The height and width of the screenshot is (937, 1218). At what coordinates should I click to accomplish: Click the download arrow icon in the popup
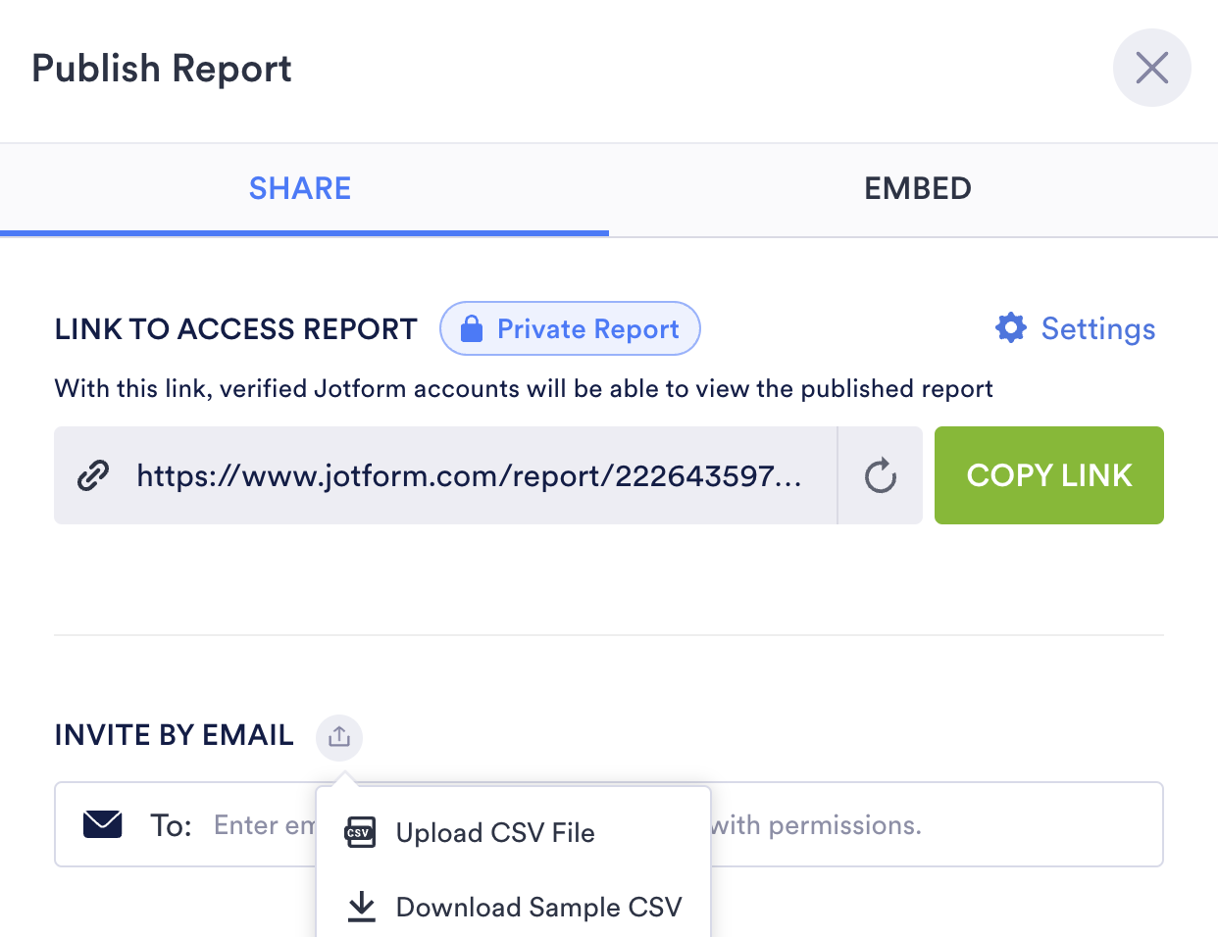click(x=362, y=907)
